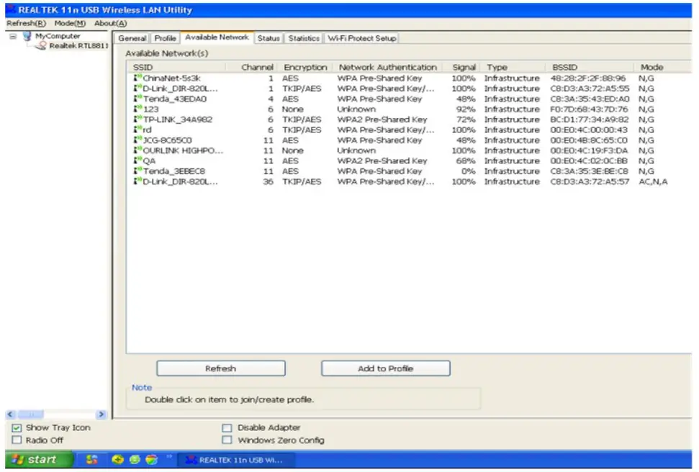Select the Available Network tab
Screen dimensions: 699x472
click(217, 37)
